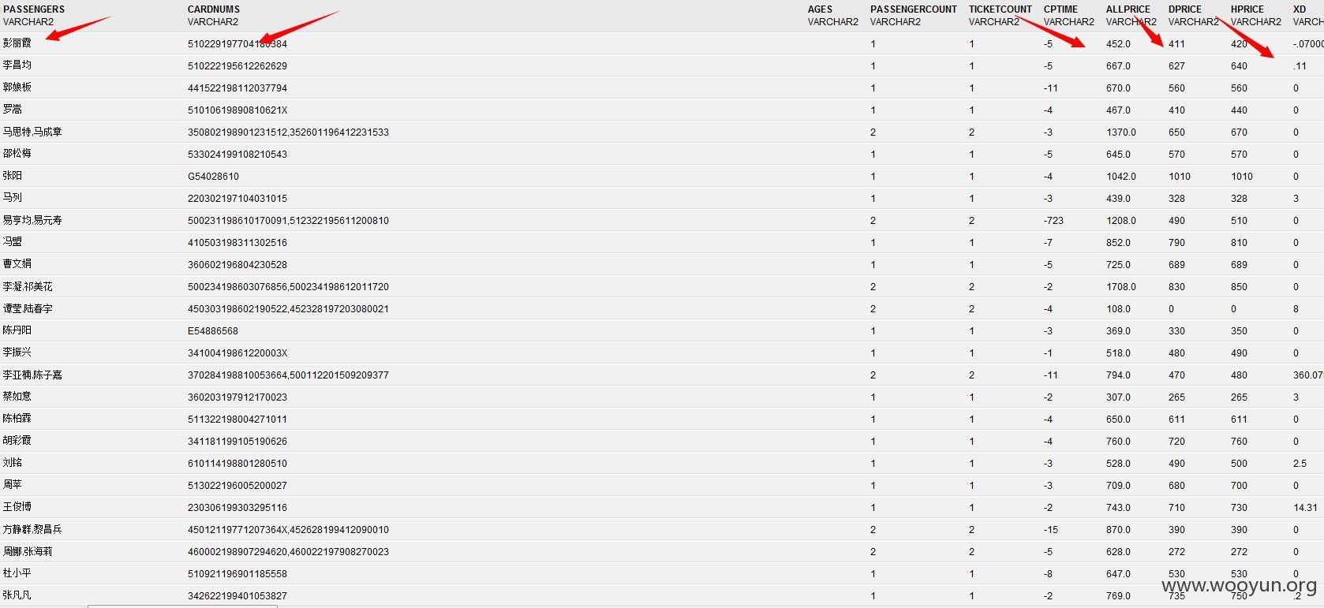The width and height of the screenshot is (1324, 608).
Task: Select the AGES column header
Action: click(820, 9)
